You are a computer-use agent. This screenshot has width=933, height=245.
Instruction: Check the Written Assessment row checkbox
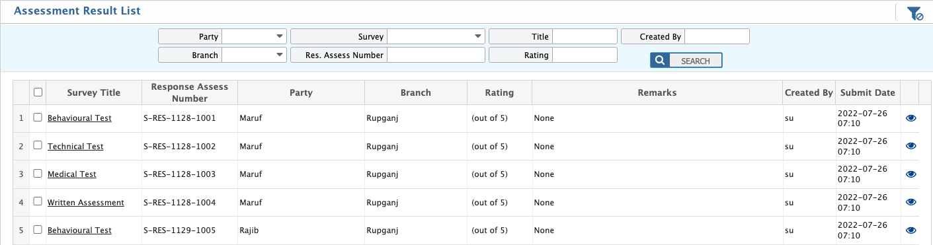tap(38, 201)
